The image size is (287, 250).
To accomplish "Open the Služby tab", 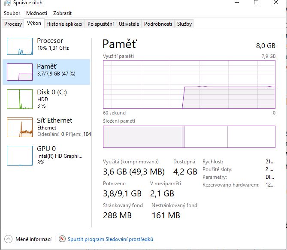I will click(x=184, y=24).
